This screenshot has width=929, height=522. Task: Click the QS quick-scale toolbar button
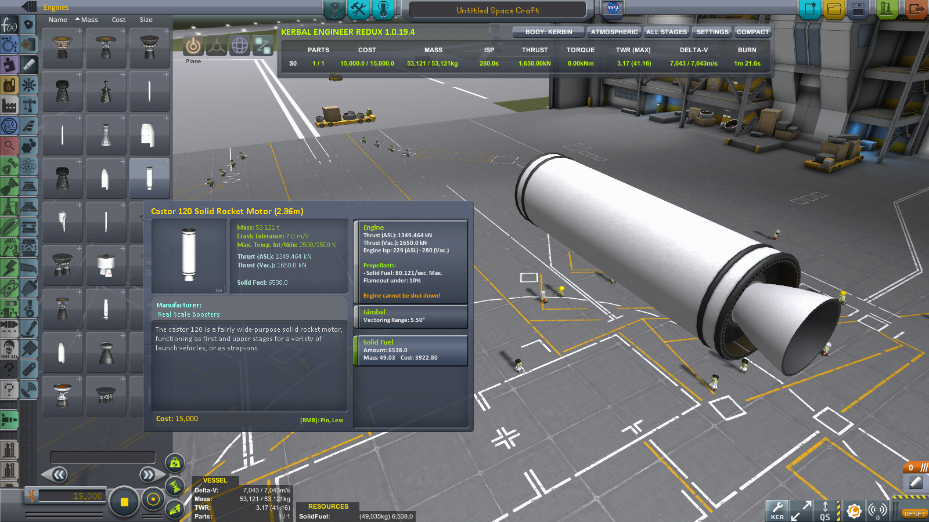825,510
